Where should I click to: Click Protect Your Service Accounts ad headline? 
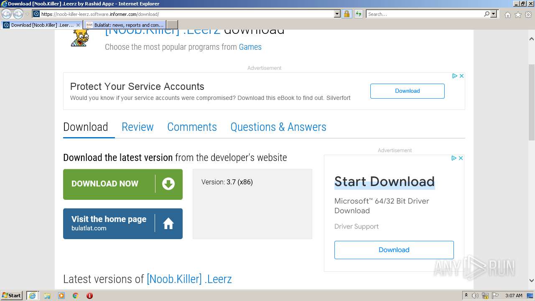(137, 87)
